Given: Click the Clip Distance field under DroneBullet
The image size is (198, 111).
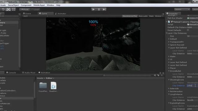Looking at the screenshot, I should tap(192, 77).
